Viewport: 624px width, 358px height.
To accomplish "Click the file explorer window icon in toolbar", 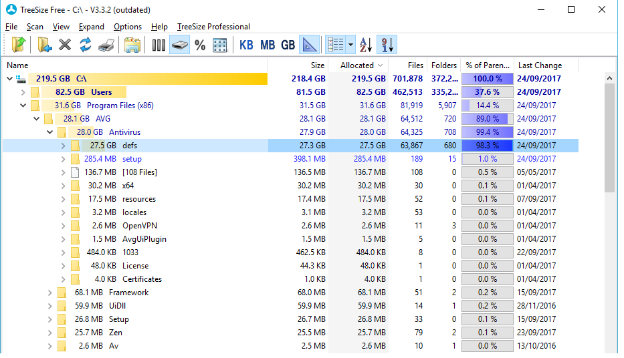I will pos(132,45).
